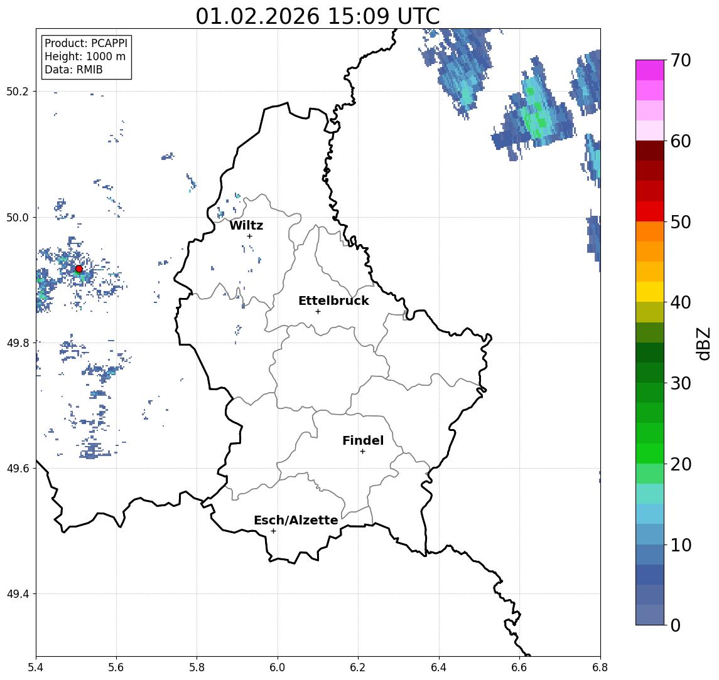Click longitude axis label 6.2
Screen dimensions: 719x680
point(358,667)
